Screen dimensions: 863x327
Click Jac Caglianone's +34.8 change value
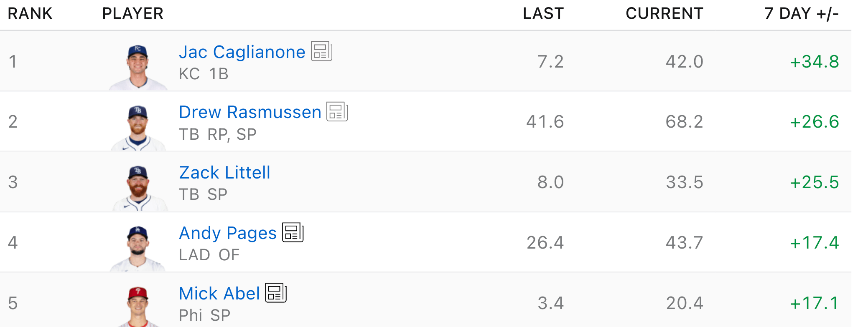pos(814,62)
